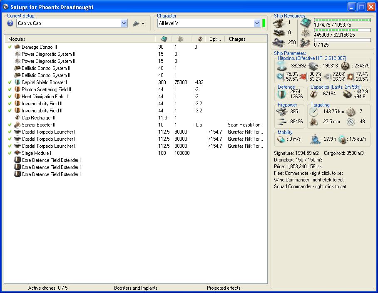Click the targeting range icon 143.75 km
The height and width of the screenshot is (293, 378).
(313, 112)
